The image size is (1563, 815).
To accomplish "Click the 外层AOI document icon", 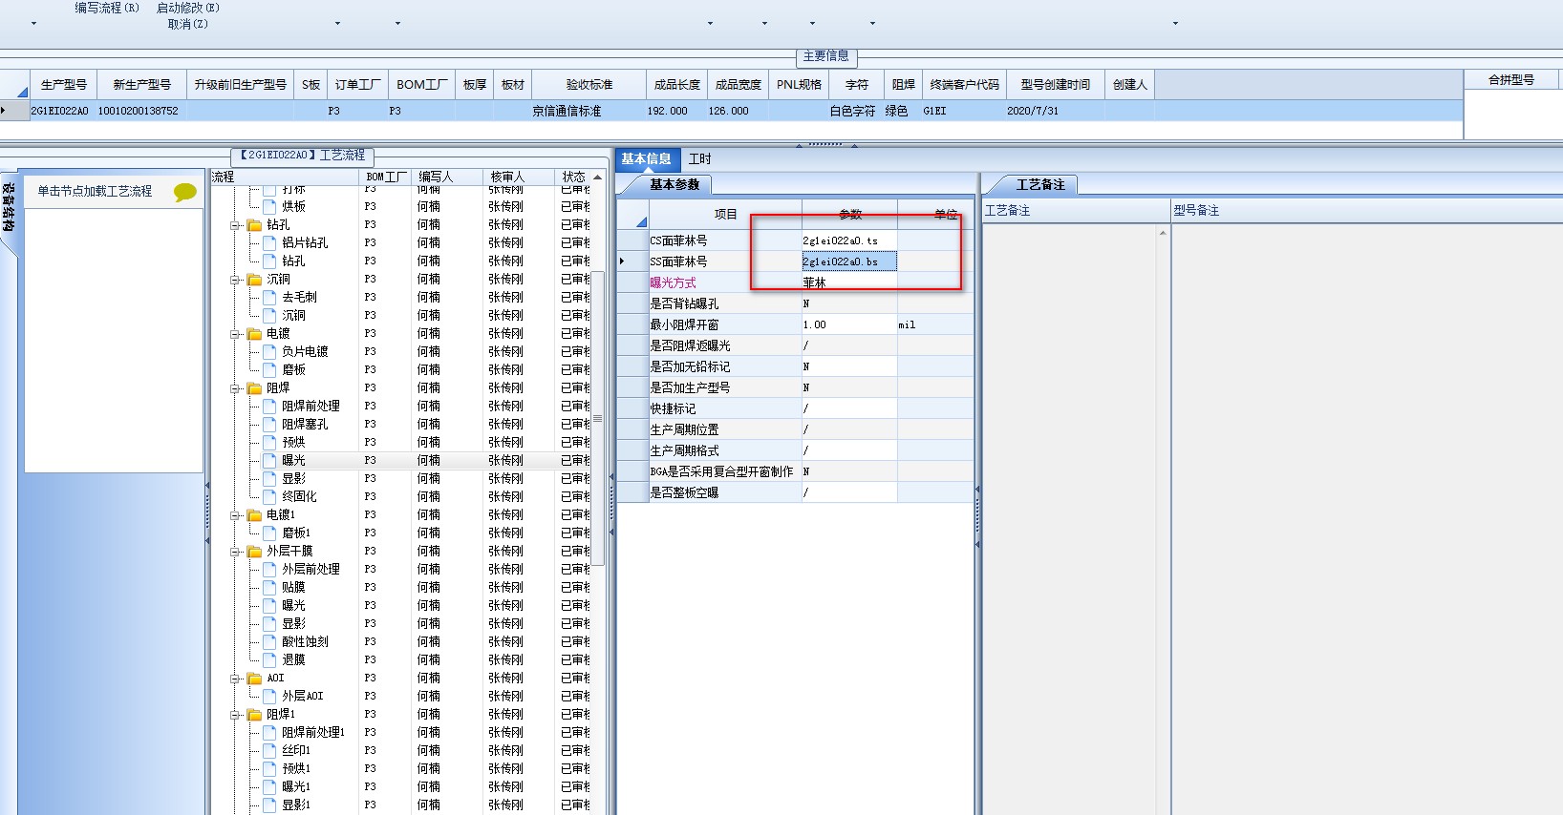I will (x=269, y=696).
